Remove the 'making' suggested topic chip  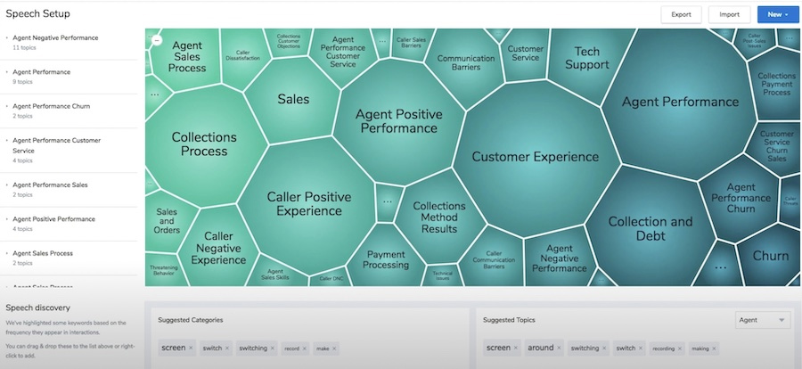(x=714, y=348)
